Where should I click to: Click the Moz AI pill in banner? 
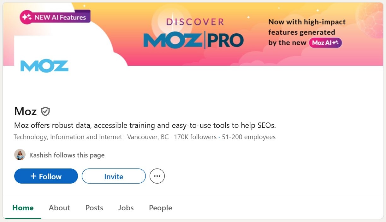pos(325,43)
